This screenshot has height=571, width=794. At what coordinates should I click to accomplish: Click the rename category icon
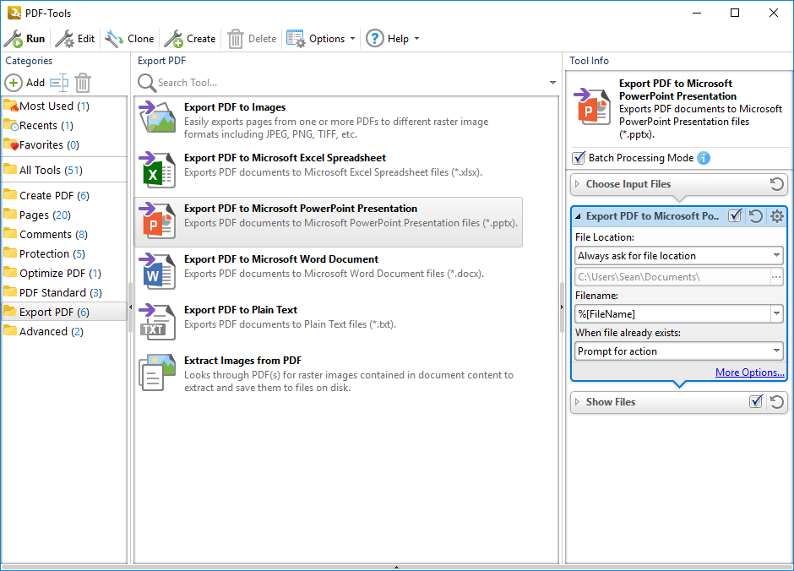(58, 83)
